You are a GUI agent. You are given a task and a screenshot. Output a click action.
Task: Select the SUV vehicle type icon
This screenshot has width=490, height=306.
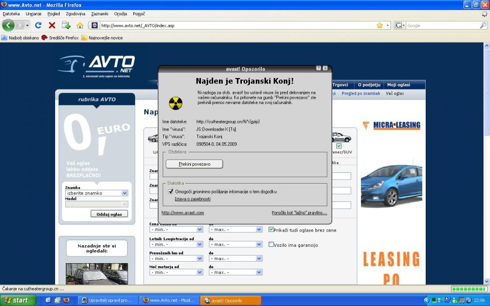341,137
